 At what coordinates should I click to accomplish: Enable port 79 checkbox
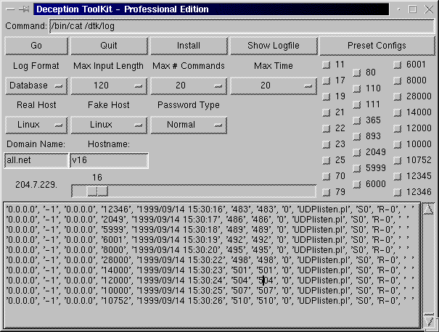327,192
